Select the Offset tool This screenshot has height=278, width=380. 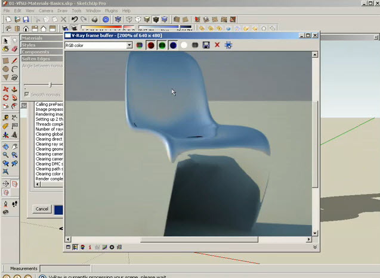tap(14, 106)
